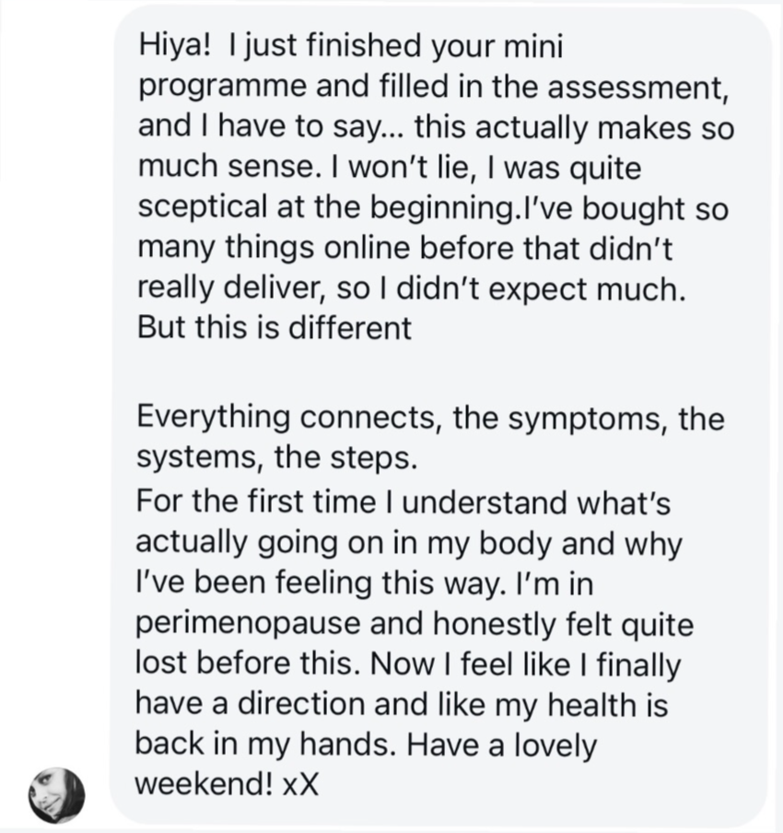
Task: Click the greeting word 'Hiya!'
Action: (175, 45)
